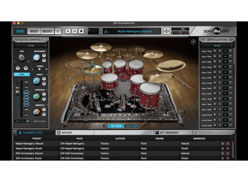
Task: Open the Quick Controls Hi Hat dropdown
Action: coord(31,46)
